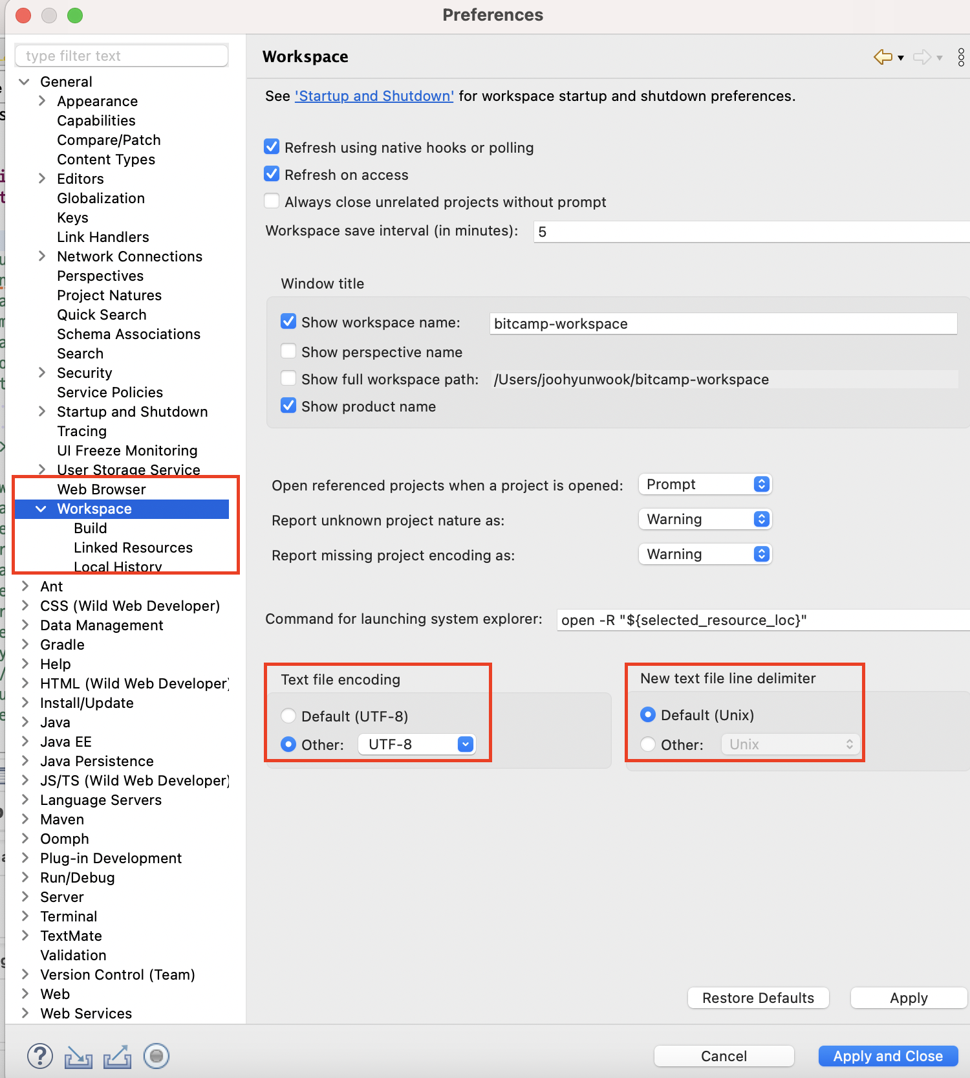
Task: Click the Cancel button
Action: coord(724,1056)
